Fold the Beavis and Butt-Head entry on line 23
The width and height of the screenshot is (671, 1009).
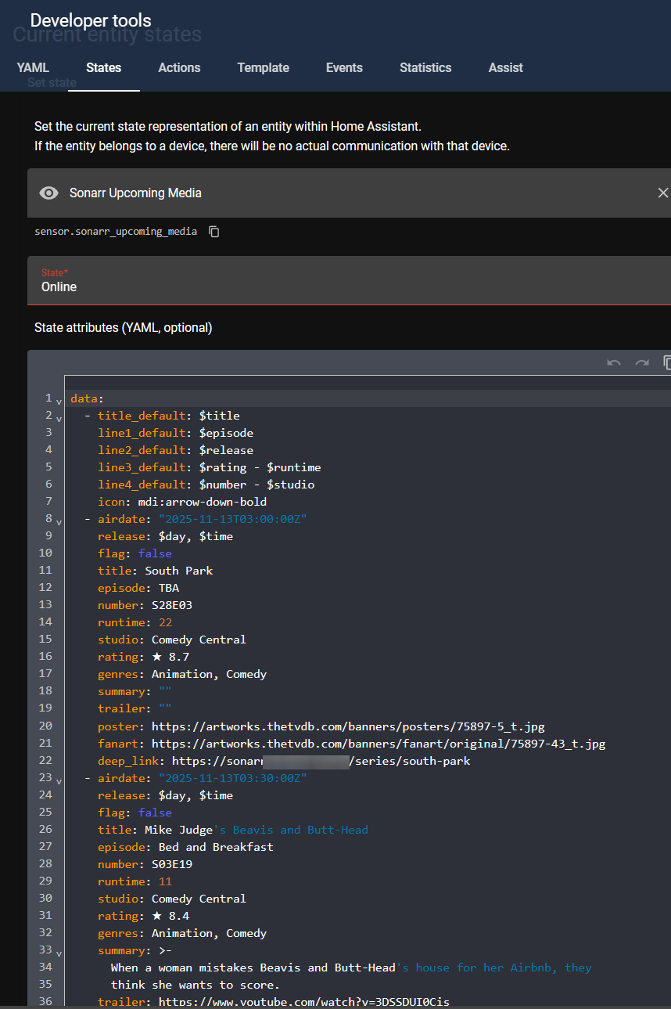59,780
